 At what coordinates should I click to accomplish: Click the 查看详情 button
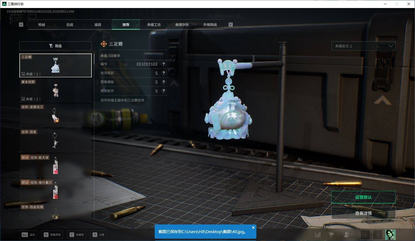363,213
